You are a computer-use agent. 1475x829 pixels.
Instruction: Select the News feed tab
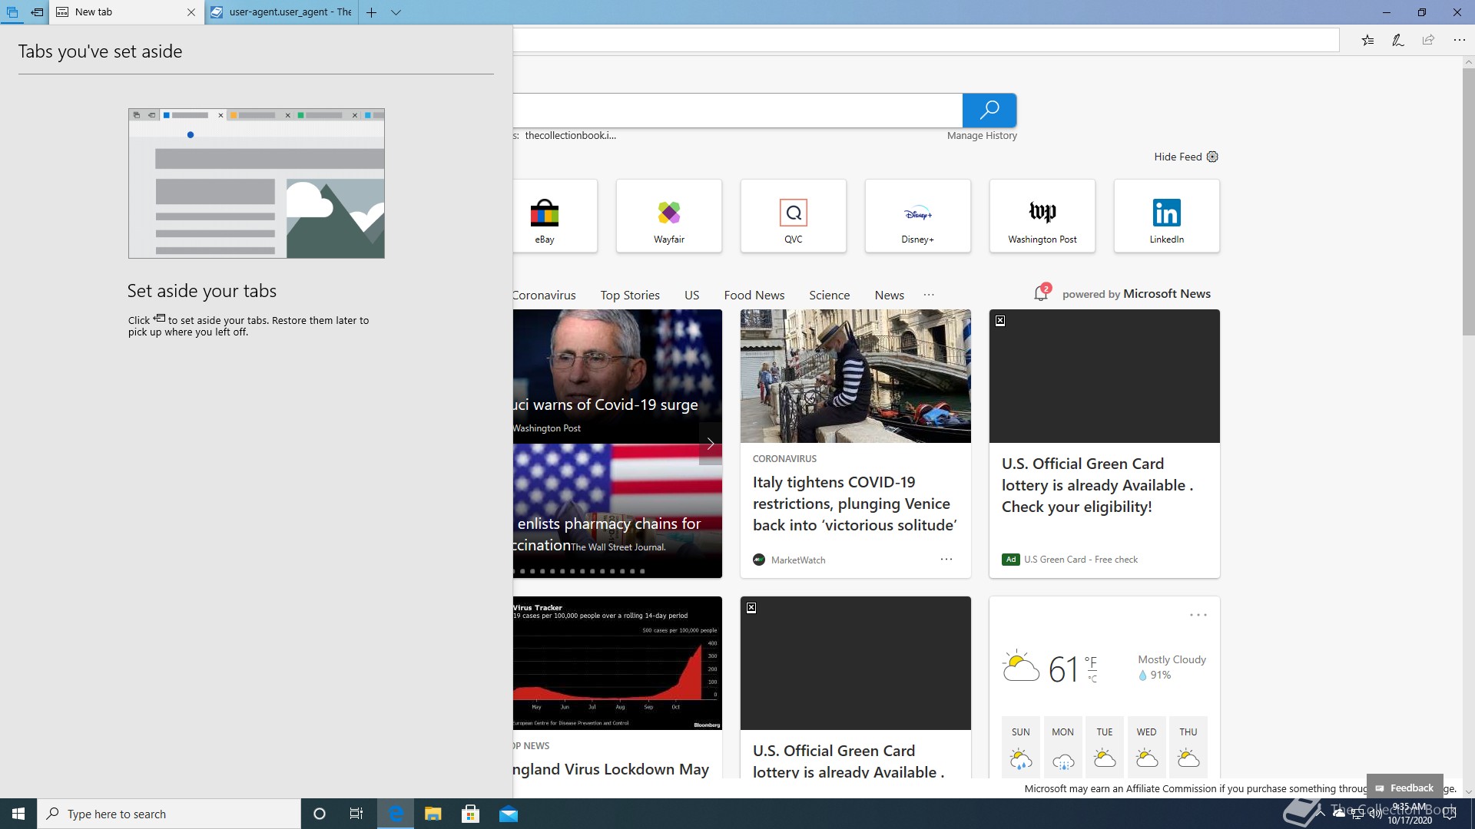click(889, 296)
